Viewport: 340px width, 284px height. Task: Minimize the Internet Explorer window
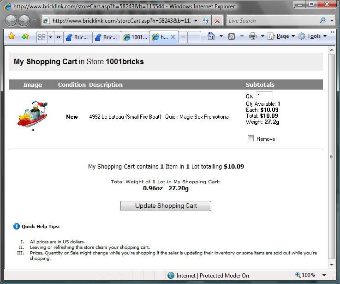300,4
